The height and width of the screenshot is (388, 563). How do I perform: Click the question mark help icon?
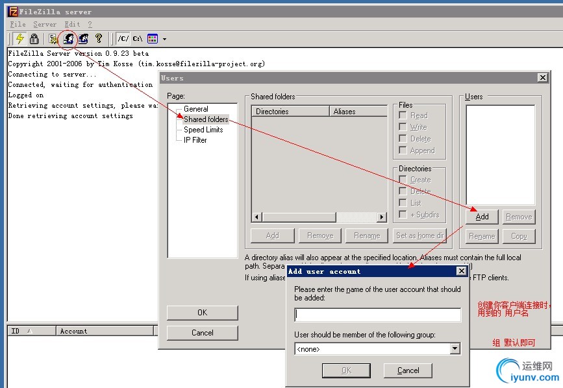(x=99, y=38)
